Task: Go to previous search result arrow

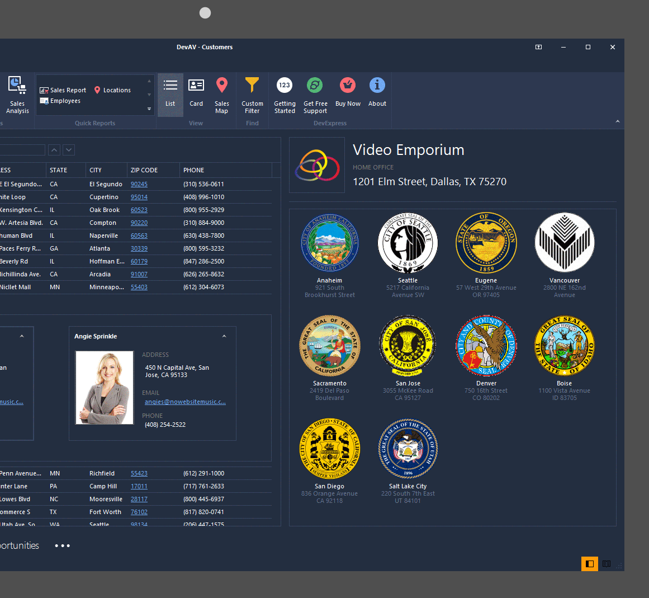Action: (x=54, y=150)
